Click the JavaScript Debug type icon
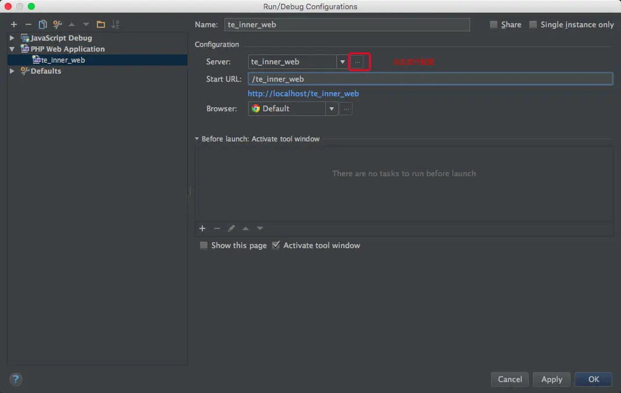 [x=25, y=38]
